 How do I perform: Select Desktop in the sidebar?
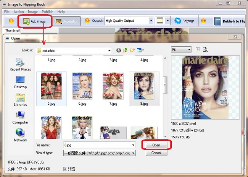(20, 83)
